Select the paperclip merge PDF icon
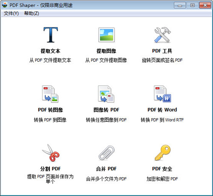The width and height of the screenshot is (213, 196). [106, 153]
